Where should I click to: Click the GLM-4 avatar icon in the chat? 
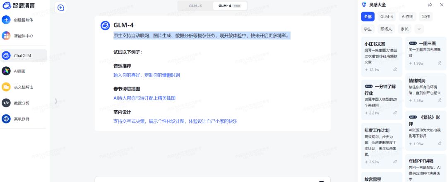[x=105, y=25]
